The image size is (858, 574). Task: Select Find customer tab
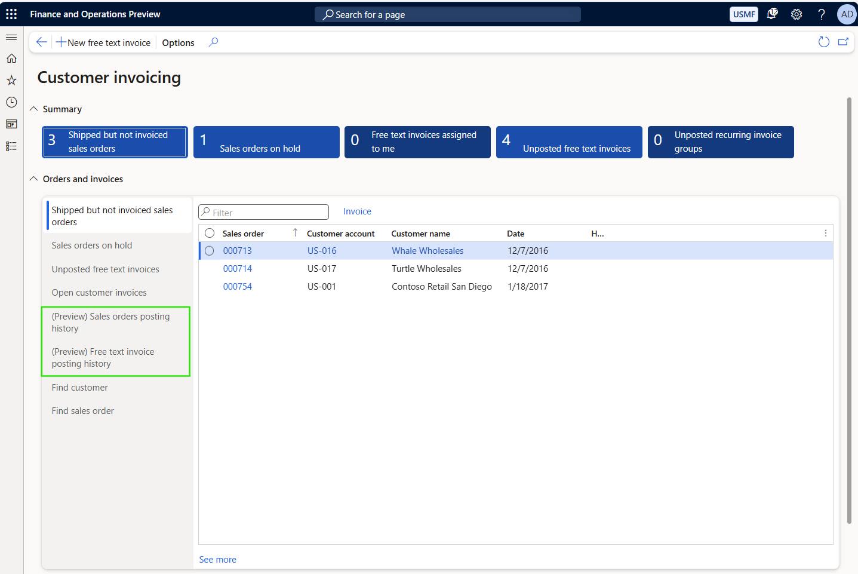pos(117,388)
